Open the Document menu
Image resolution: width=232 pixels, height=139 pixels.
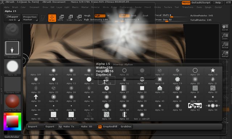point(34,7)
